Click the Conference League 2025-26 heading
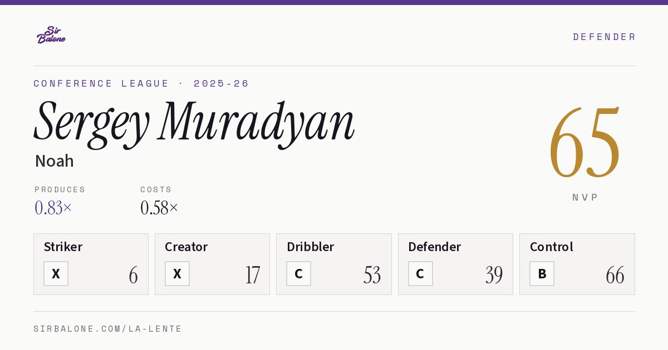This screenshot has height=350, width=668. tap(141, 83)
